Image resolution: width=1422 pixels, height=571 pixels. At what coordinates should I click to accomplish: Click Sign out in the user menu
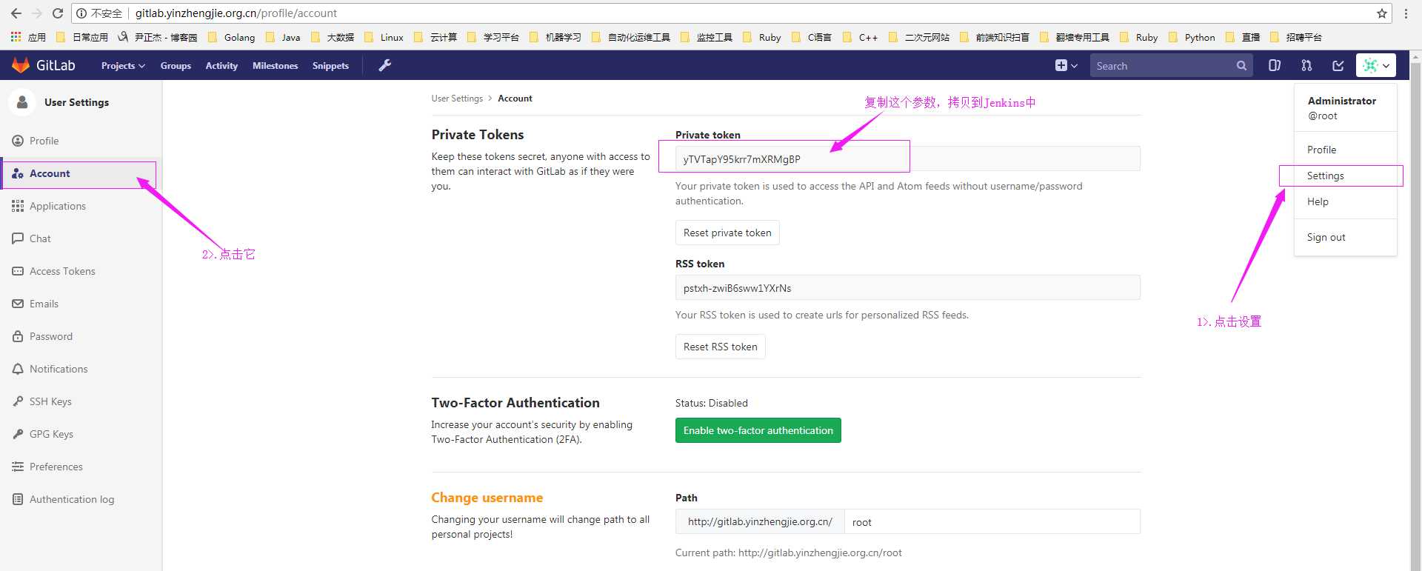1345,237
